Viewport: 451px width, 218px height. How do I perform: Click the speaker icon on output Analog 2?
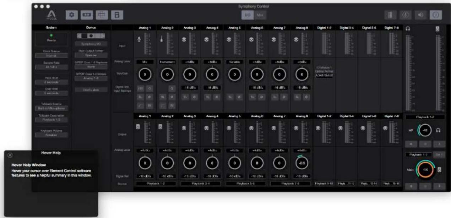[x=161, y=127]
